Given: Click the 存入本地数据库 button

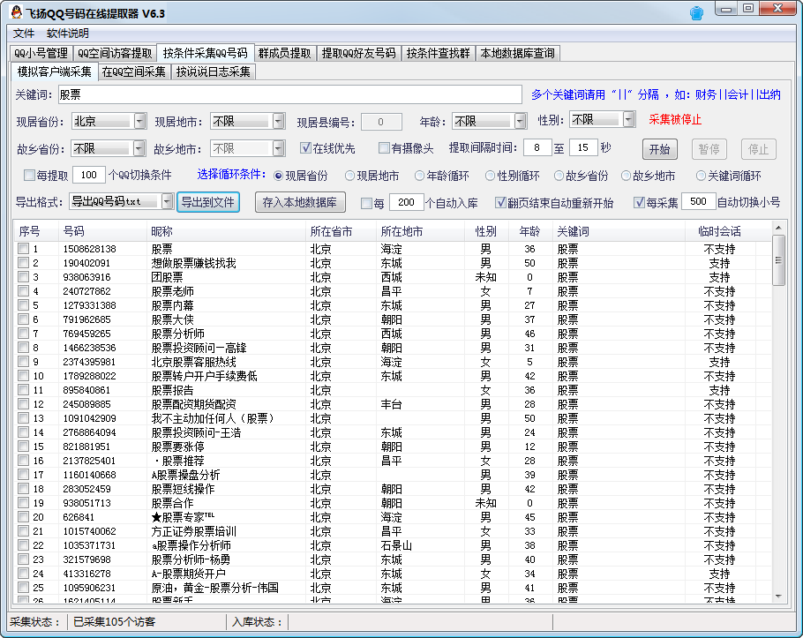Looking at the screenshot, I should [x=300, y=202].
